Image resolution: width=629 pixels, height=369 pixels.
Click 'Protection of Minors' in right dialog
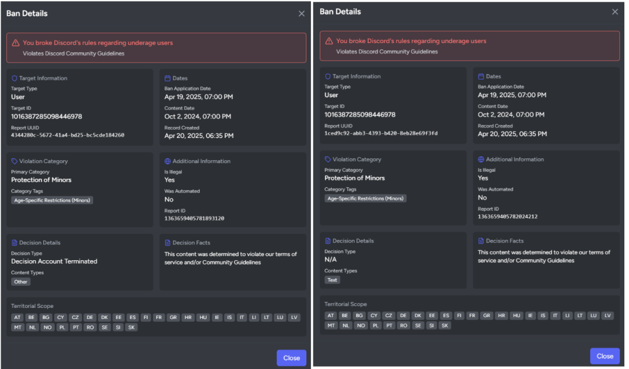355,178
